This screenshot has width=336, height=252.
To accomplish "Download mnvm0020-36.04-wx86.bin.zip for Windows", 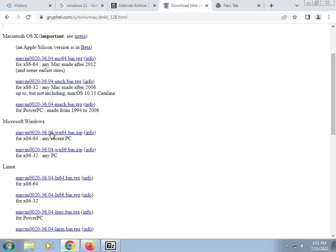I will click(x=49, y=150).
